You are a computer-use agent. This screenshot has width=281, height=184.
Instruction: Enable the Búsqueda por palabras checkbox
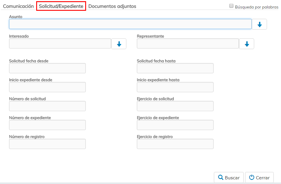click(x=231, y=6)
